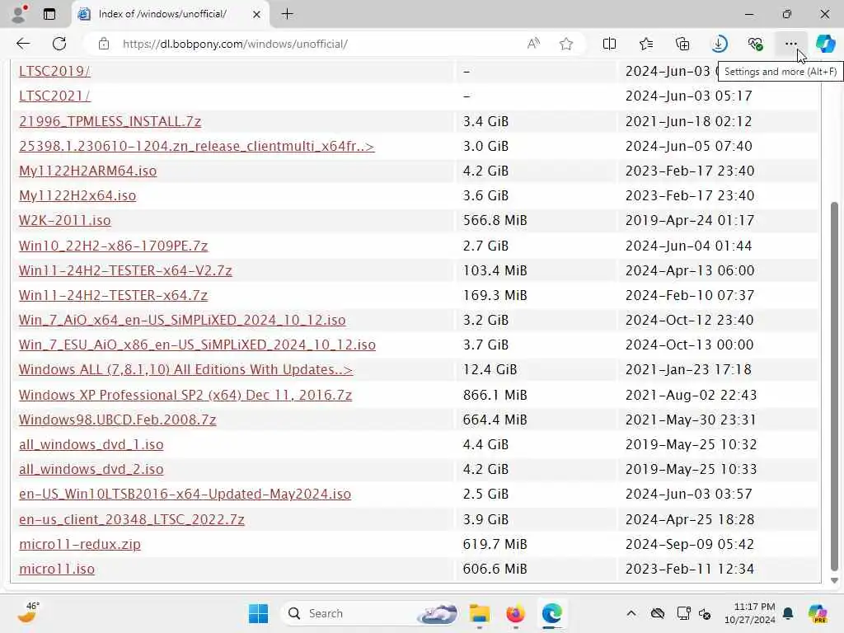Open the tab actions menu
Screen dimensions: 844x633
[x=49, y=14]
